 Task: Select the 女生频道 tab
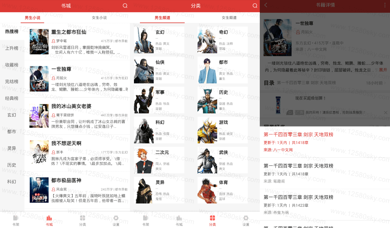click(x=229, y=18)
